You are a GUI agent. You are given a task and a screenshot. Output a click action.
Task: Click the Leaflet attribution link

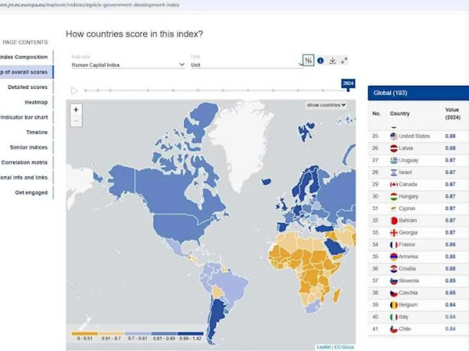tap(323, 346)
